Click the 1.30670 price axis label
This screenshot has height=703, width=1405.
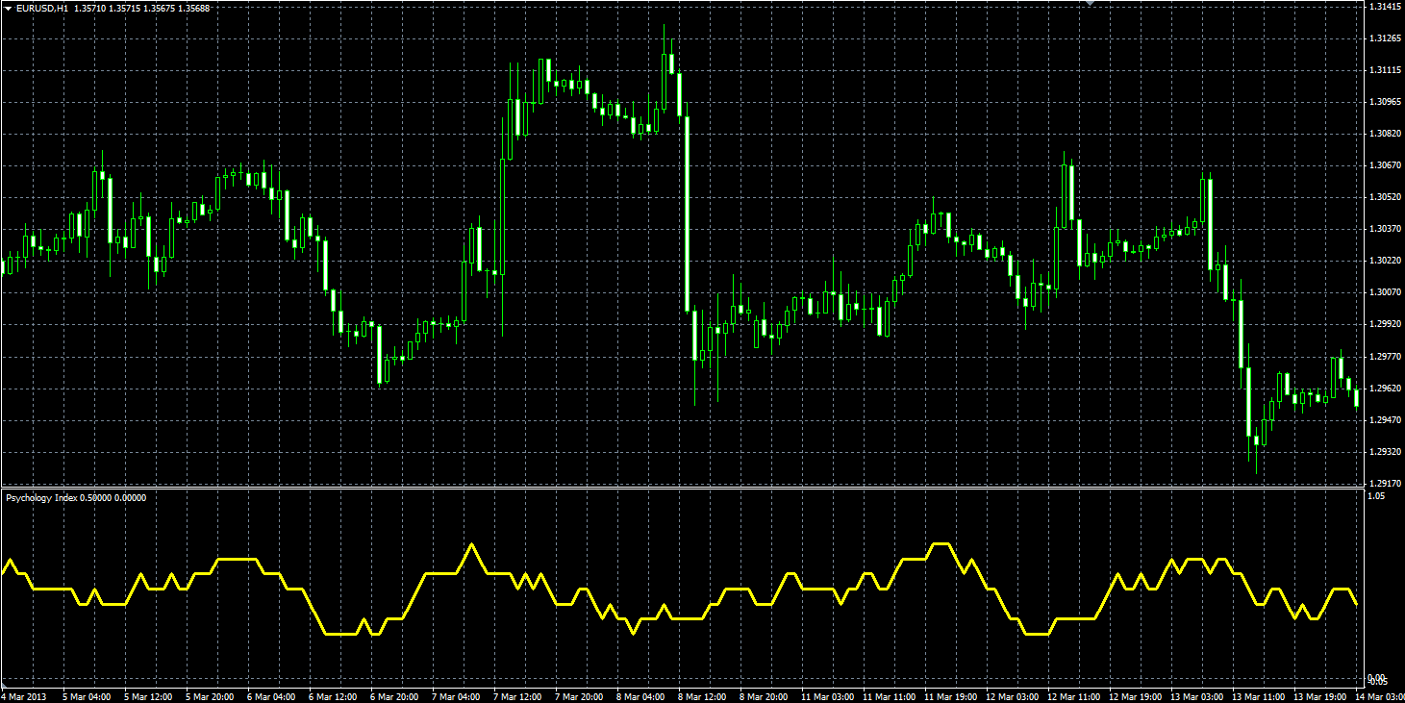[1385, 165]
